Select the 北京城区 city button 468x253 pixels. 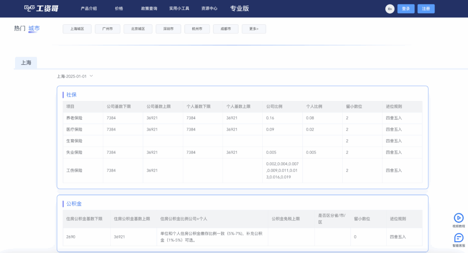pyautogui.click(x=138, y=29)
